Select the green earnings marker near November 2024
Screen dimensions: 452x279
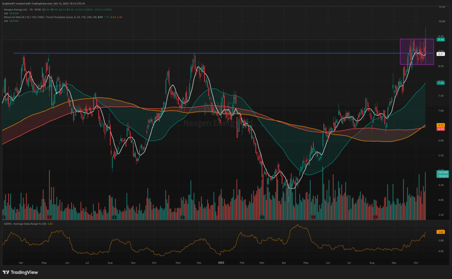click(x=183, y=217)
